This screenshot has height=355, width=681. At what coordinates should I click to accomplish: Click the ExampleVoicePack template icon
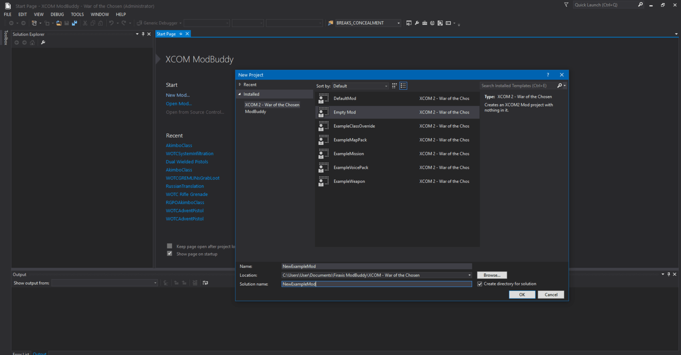[324, 168]
